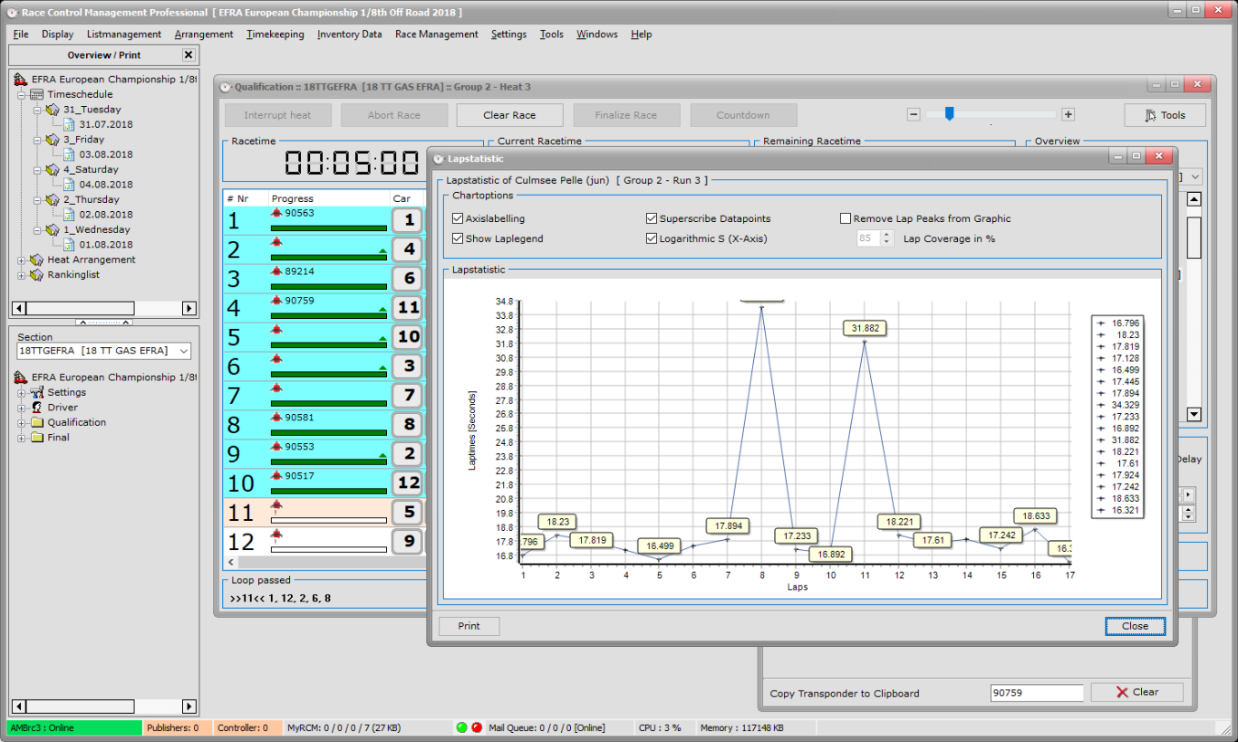The width and height of the screenshot is (1238, 742).
Task: Click the Settings tools icon in tree
Action: pos(37,392)
